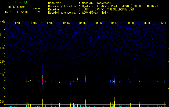Screen dimensions: 169x107
Task: Click the Receiver label
Action: point(55,9)
